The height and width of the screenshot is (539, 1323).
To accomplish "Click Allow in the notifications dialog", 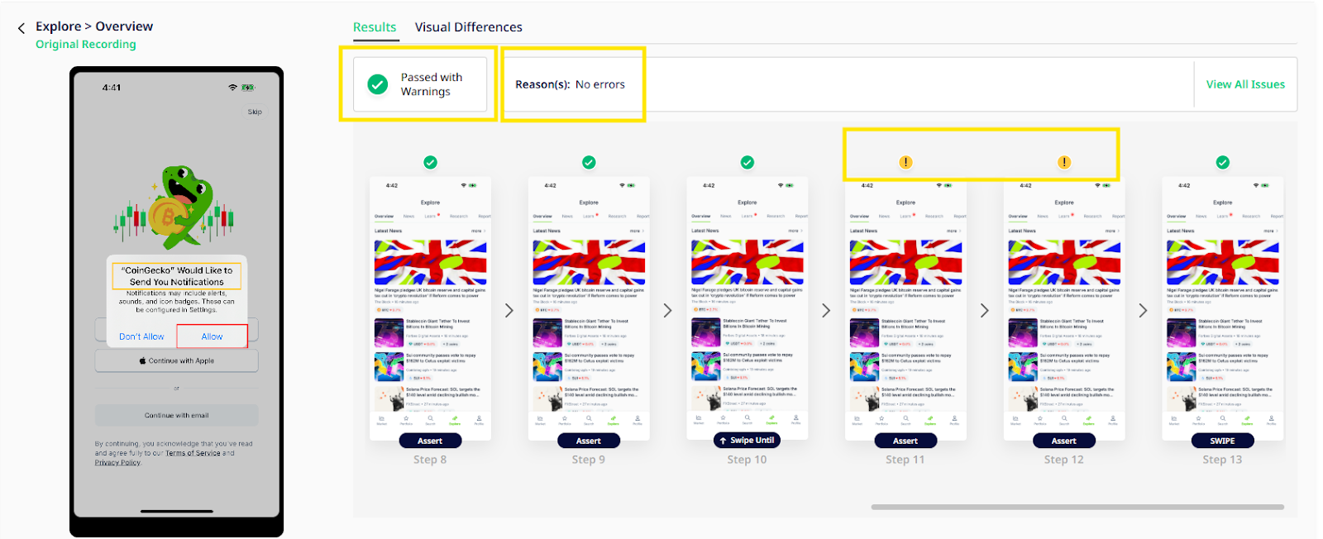I will click(x=212, y=336).
